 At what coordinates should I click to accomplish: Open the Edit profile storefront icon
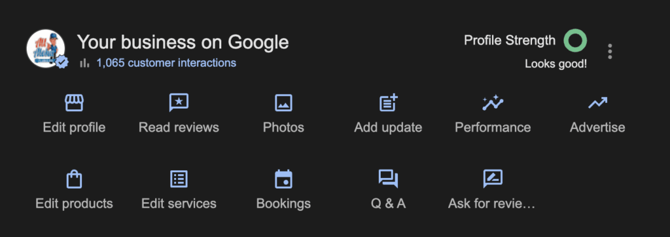(74, 103)
